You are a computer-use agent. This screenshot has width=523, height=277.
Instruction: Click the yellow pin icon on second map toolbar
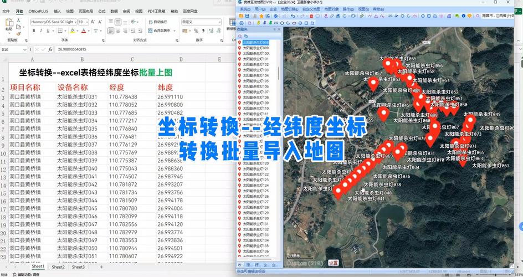pyautogui.click(x=259, y=23)
